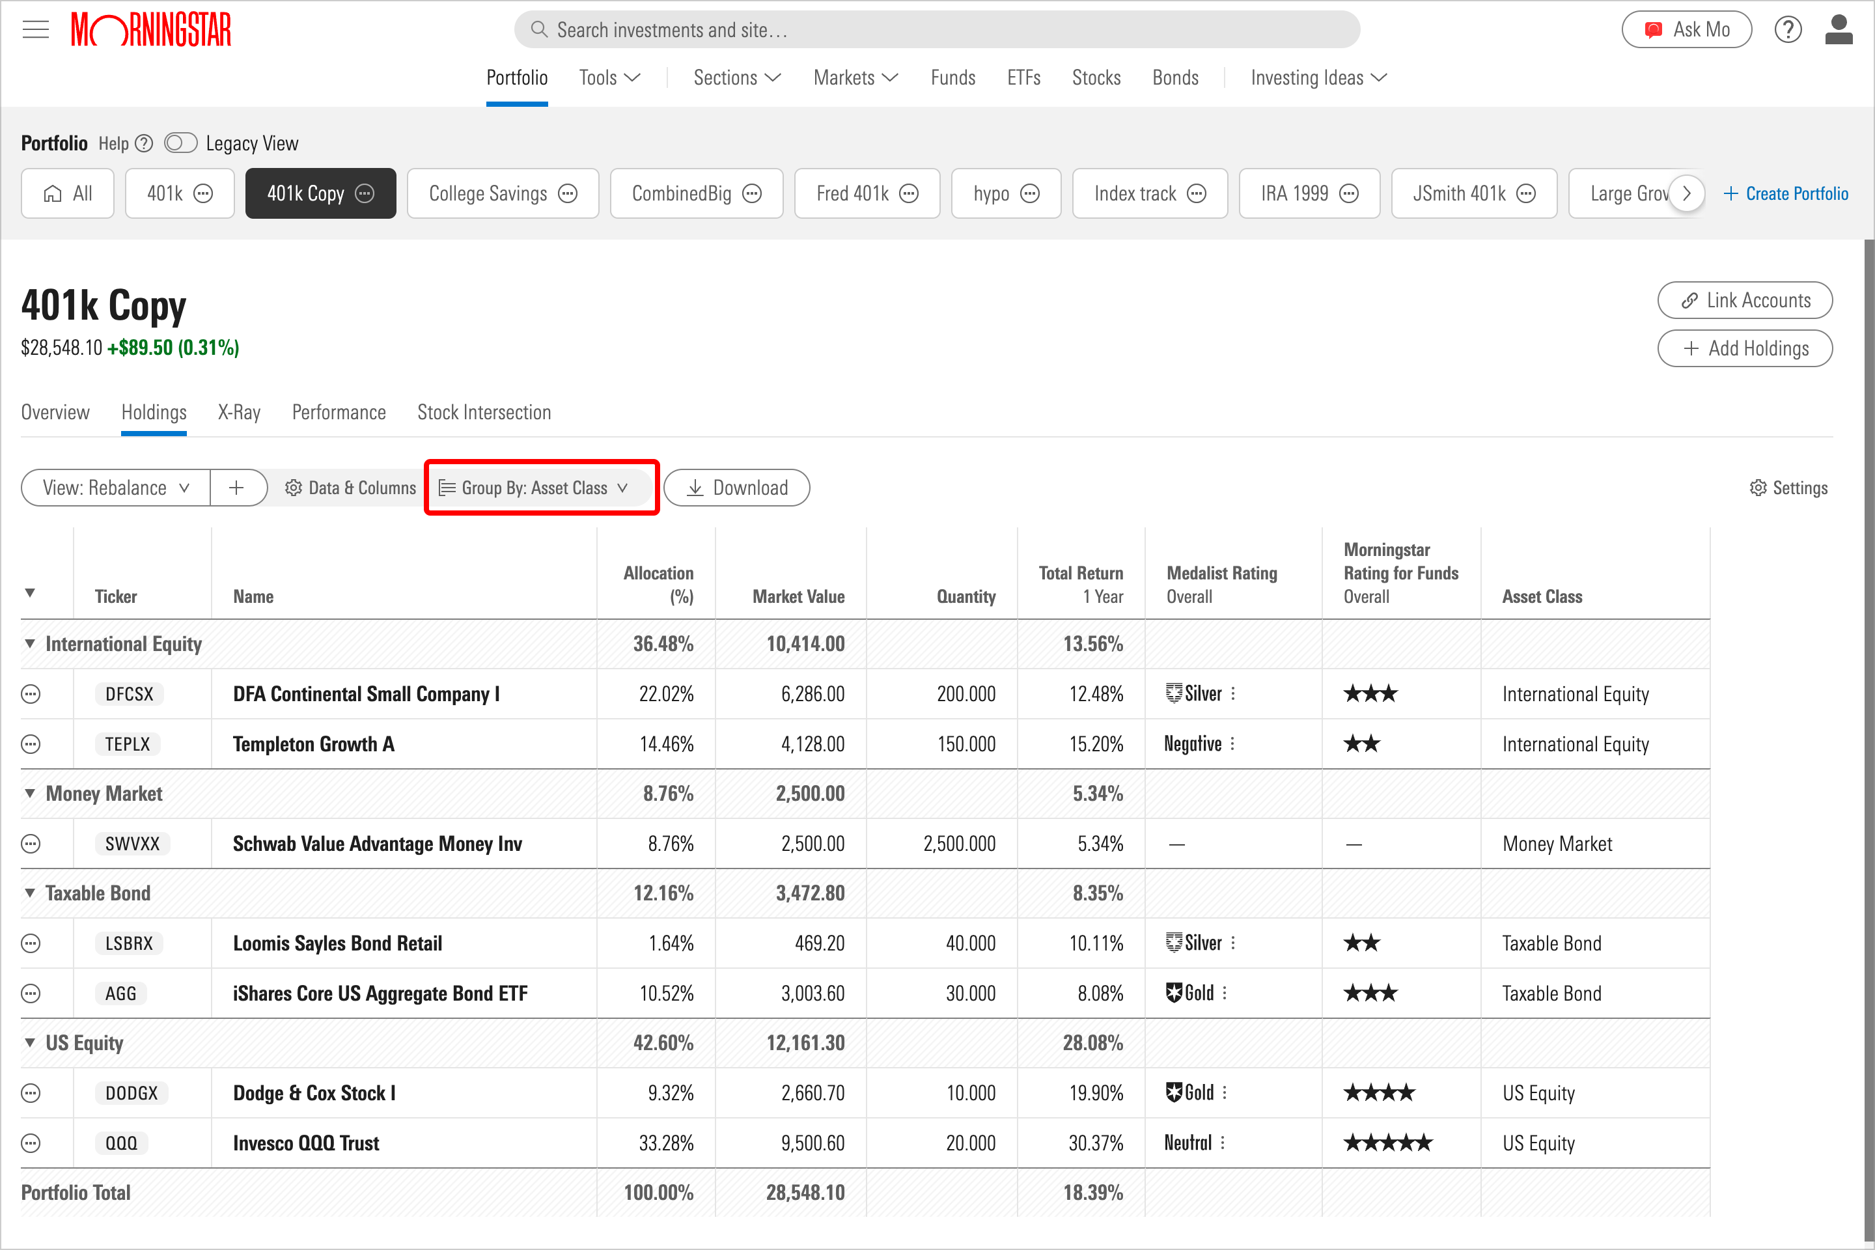Open row actions for DFCSX holding
1875x1250 pixels.
[31, 695]
